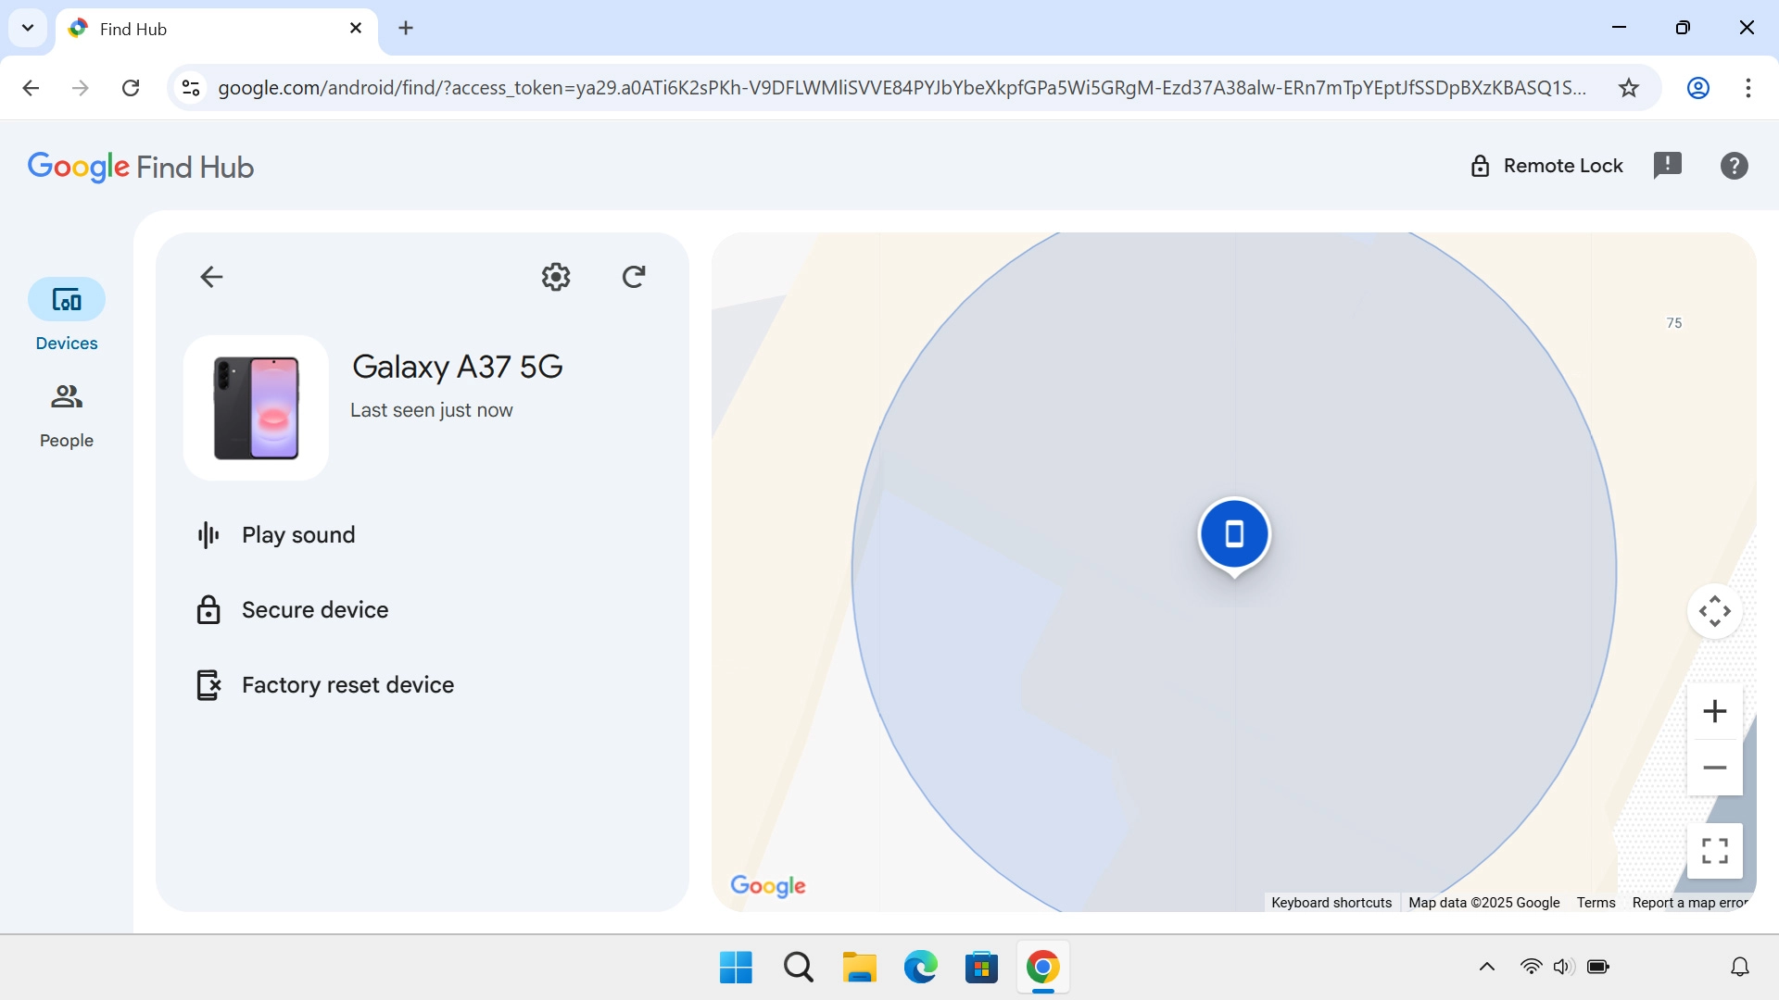The image size is (1779, 1000).
Task: Open the volume control in tray
Action: coord(1564,968)
